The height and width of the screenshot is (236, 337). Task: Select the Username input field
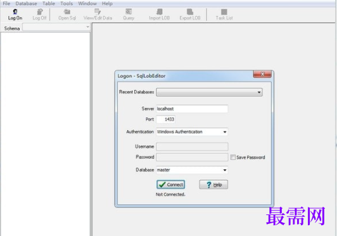[x=192, y=147]
